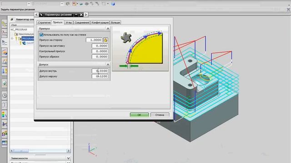
Task: Confirm with the OK button
Action: [x=140, y=115]
